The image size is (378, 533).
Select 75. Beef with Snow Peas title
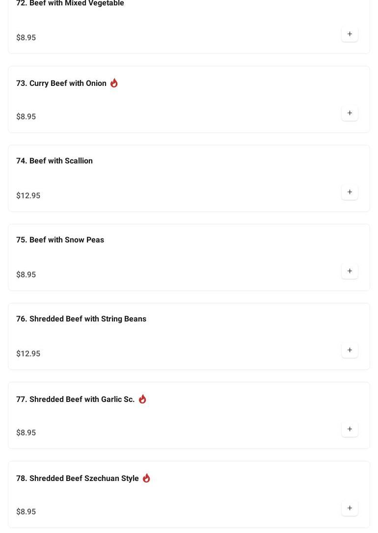click(x=60, y=240)
